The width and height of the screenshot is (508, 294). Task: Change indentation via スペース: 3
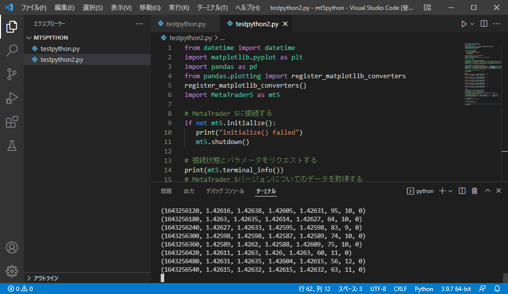(x=350, y=289)
